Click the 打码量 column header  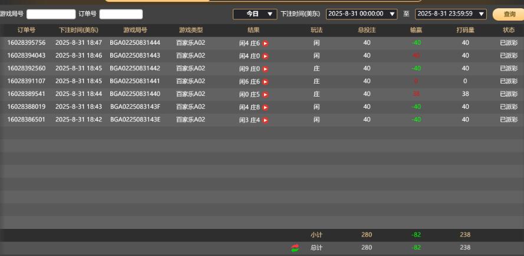coord(465,29)
